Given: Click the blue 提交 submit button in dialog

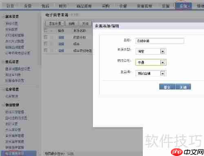Looking at the screenshot, I should pyautogui.click(x=167, y=87).
